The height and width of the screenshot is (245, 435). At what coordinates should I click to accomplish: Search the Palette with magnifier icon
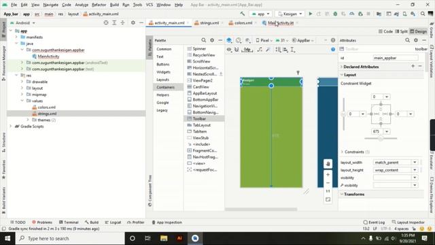coord(204,40)
